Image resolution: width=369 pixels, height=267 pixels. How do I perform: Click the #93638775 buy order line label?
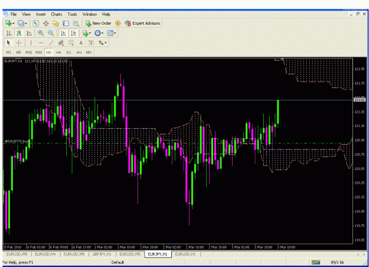[x=17, y=141]
